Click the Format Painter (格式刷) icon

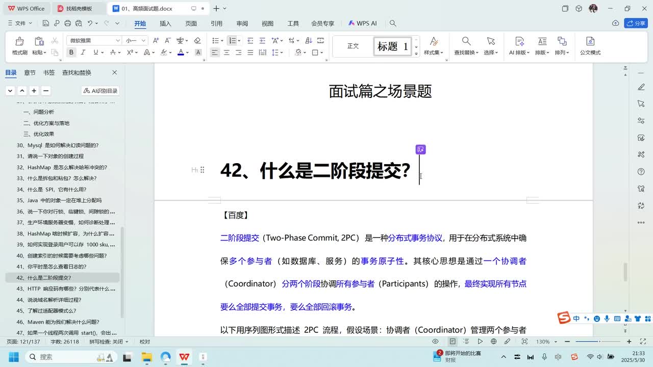tap(19, 41)
